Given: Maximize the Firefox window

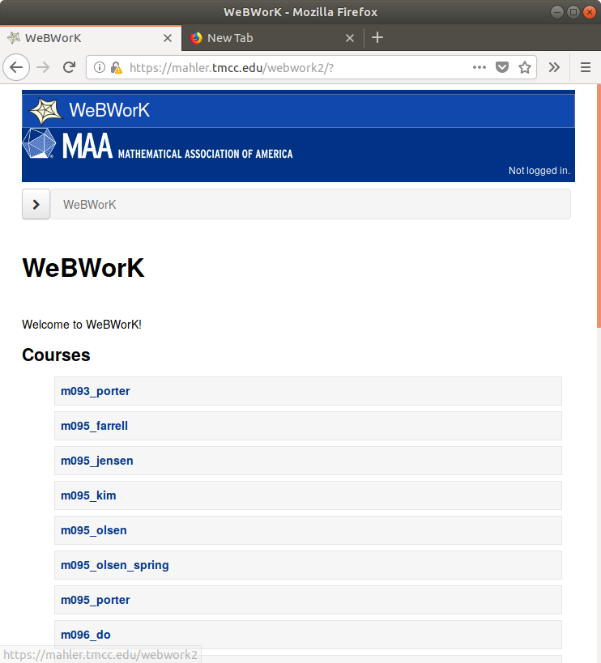Looking at the screenshot, I should click(573, 12).
